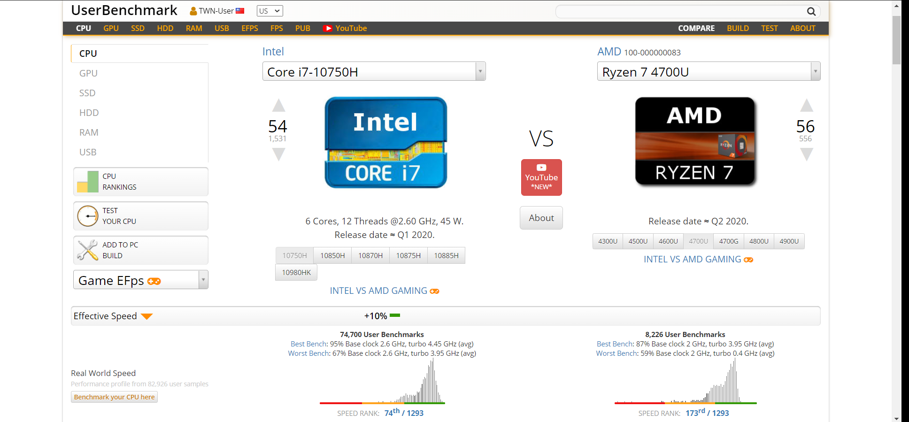Click the Taiwan flag icon
Image resolution: width=909 pixels, height=422 pixels.
[240, 11]
